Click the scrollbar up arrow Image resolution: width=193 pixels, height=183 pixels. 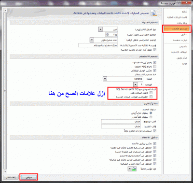coord(5,11)
